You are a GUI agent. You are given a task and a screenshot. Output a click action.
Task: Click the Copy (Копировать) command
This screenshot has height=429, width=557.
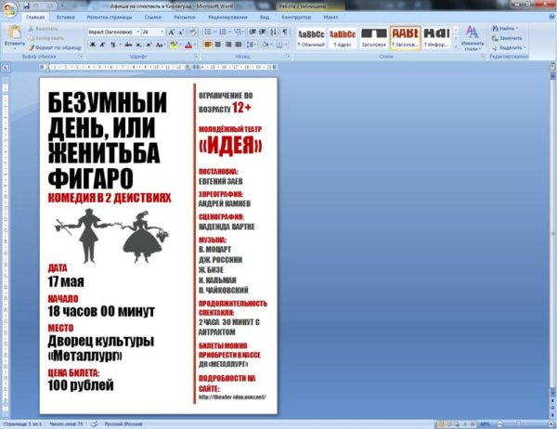[x=46, y=38]
